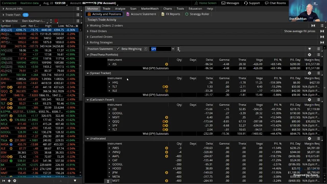Open CatScratch Fever group settings gear
327x184 pixels.
coord(309,100)
